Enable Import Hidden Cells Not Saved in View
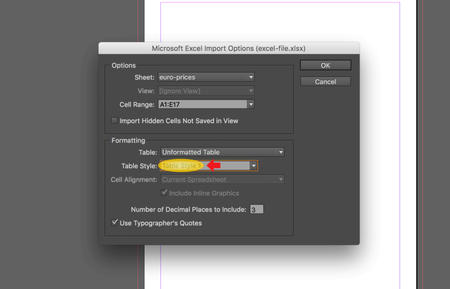The height and width of the screenshot is (289, 450). (114, 120)
